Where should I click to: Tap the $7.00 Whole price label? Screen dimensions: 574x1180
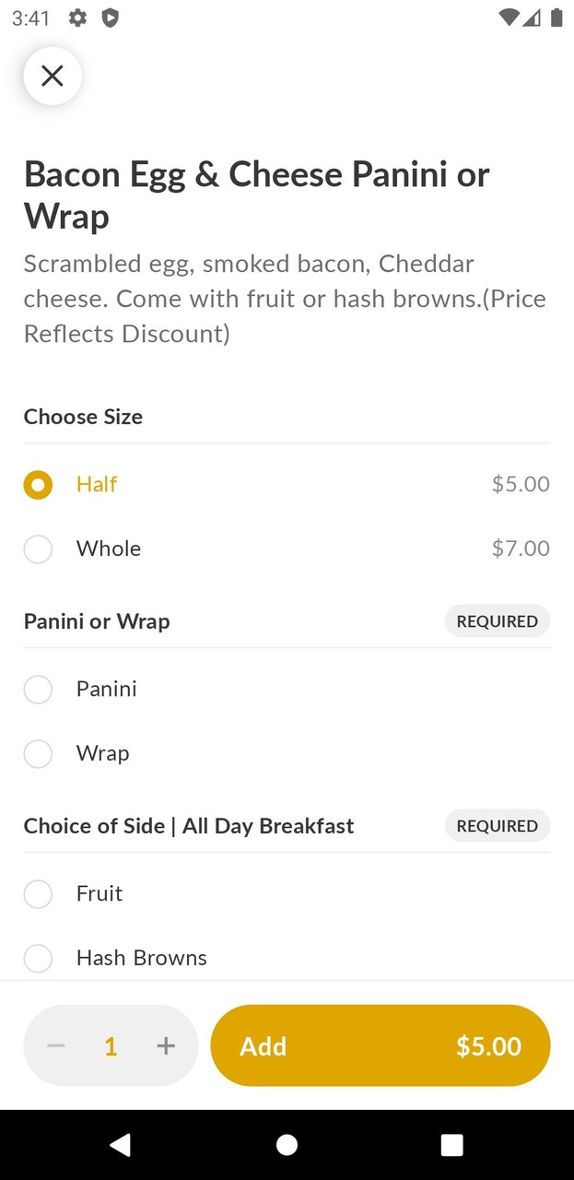tap(521, 549)
